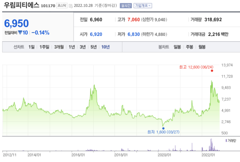Open the 기업개요 dropdown
The width and height of the screenshot is (240, 162).
coord(143,6)
